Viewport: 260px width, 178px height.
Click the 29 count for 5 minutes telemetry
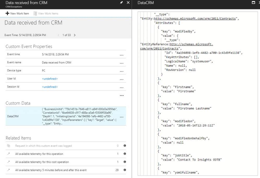(117, 170)
